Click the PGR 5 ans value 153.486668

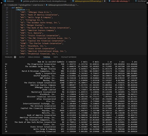132,64
